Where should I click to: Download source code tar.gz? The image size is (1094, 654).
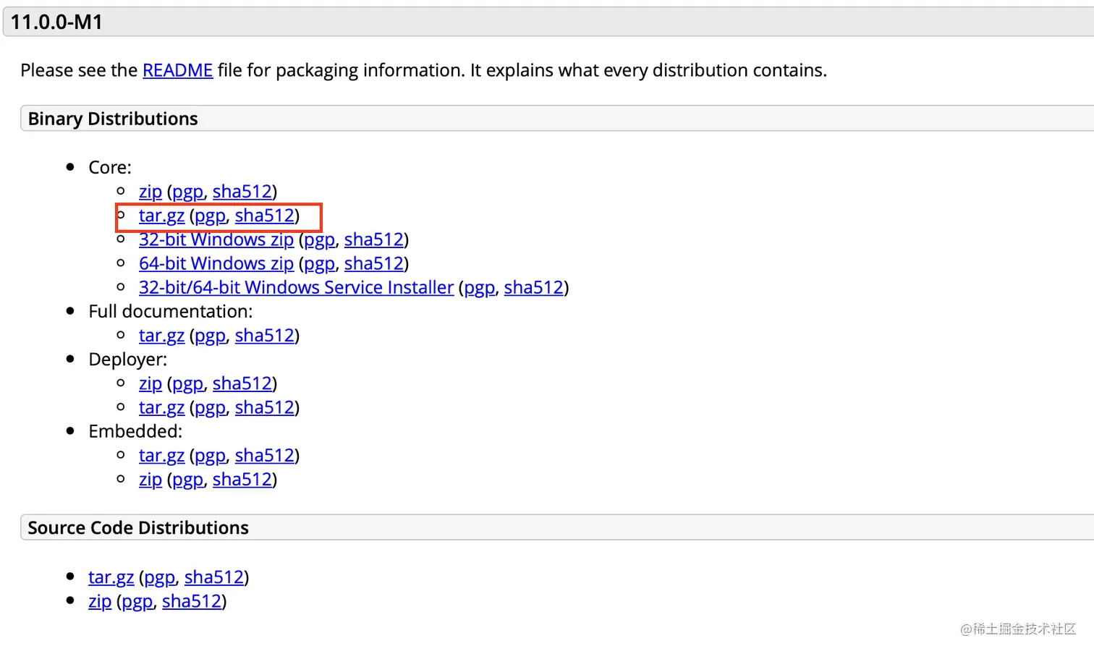click(x=111, y=577)
